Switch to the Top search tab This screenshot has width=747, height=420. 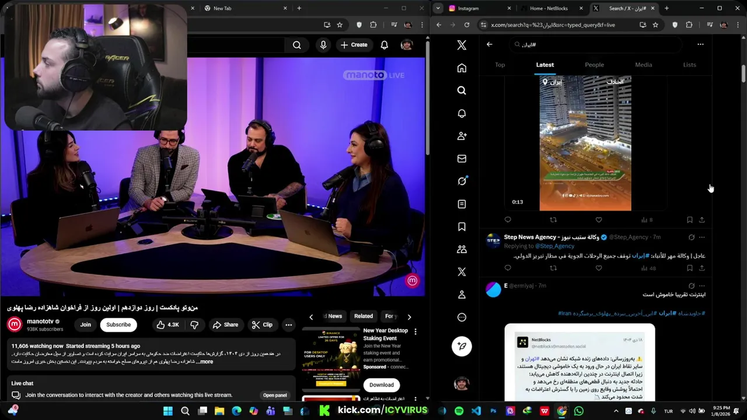pyautogui.click(x=500, y=65)
